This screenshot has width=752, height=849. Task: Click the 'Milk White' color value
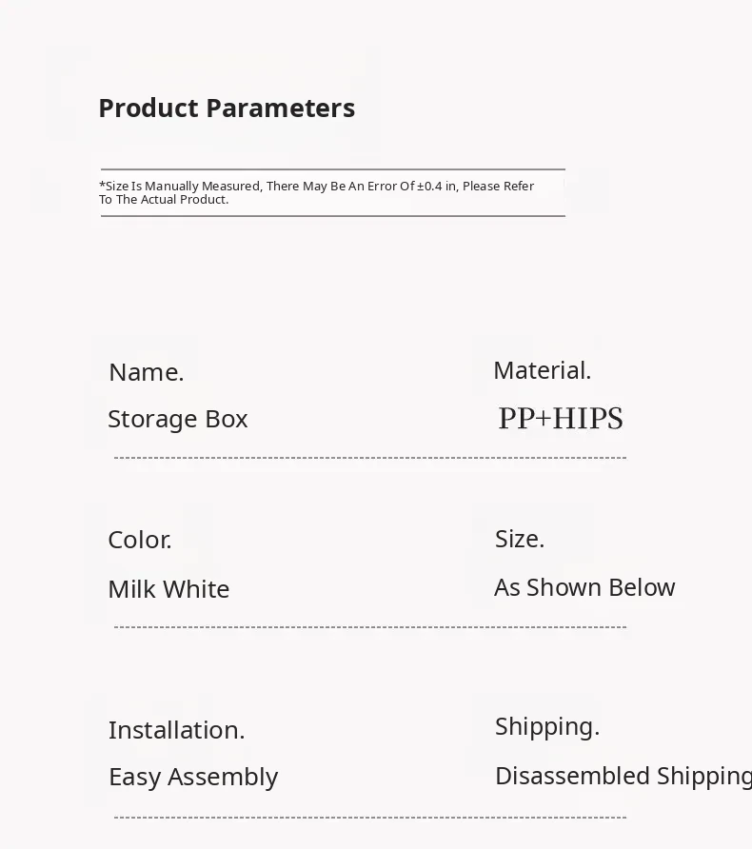pos(168,589)
